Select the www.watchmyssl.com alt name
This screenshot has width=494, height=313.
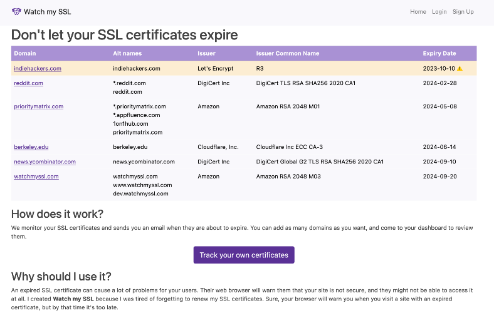pyautogui.click(x=142, y=185)
